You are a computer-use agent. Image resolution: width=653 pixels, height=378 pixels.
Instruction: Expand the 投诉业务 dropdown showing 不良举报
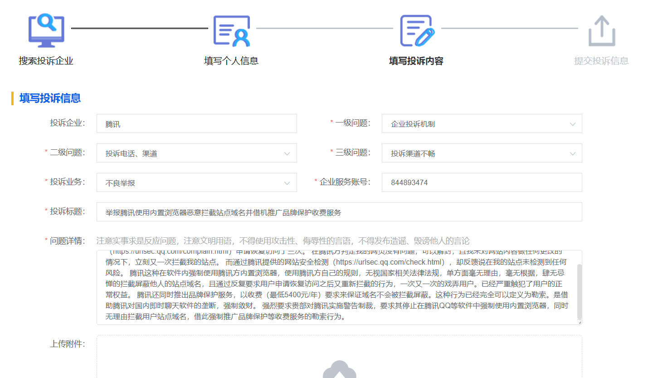pos(196,183)
